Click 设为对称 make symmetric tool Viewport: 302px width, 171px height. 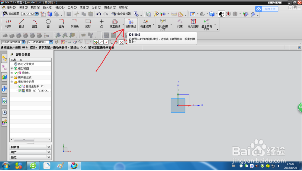point(193,23)
